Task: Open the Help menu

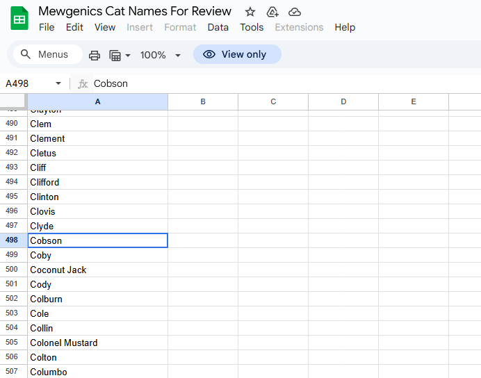Action: 345,27
